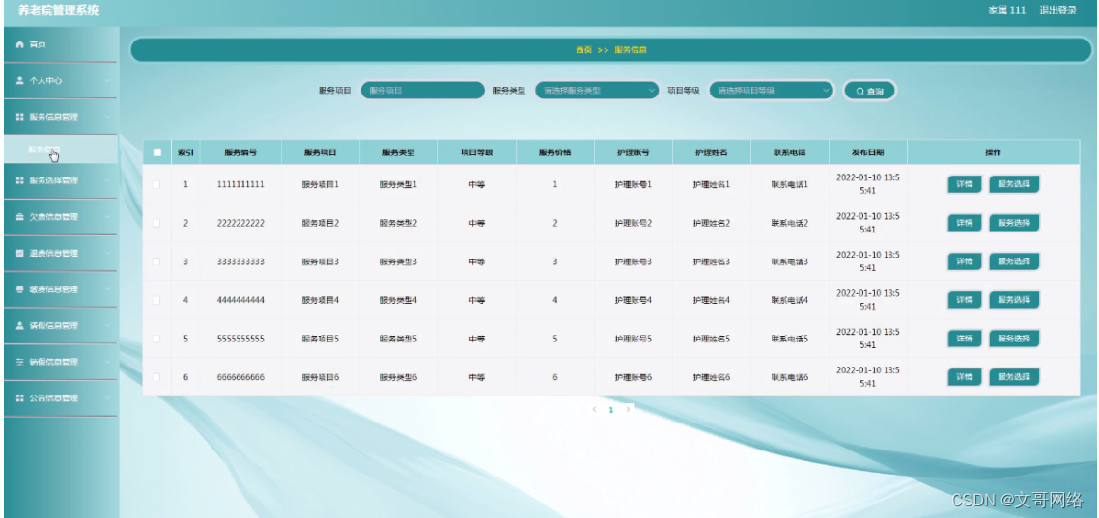Open 详情 for row 服务项目2
The width and height of the screenshot is (1099, 518).
tap(965, 223)
